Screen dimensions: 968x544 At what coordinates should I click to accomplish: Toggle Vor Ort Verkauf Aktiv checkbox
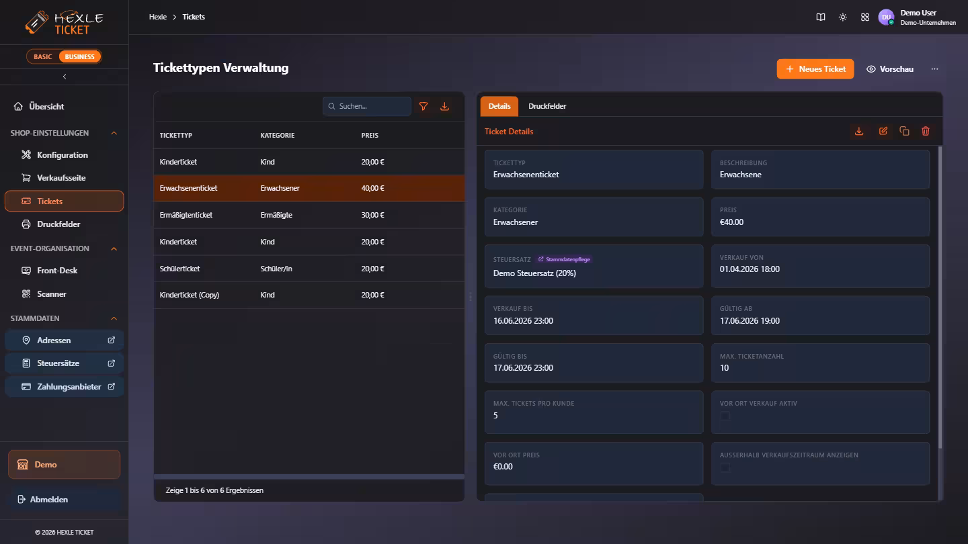point(725,416)
